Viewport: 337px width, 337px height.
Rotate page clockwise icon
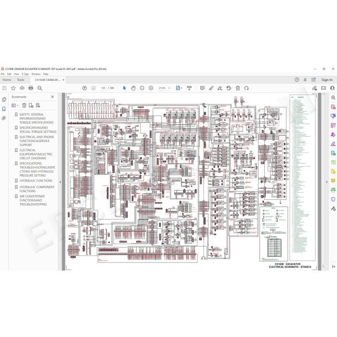click(x=246, y=88)
